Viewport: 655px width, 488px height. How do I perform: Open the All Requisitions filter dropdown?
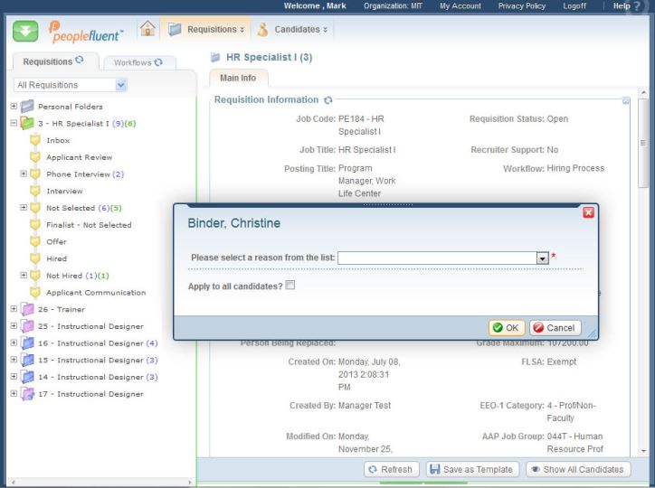coord(121,85)
